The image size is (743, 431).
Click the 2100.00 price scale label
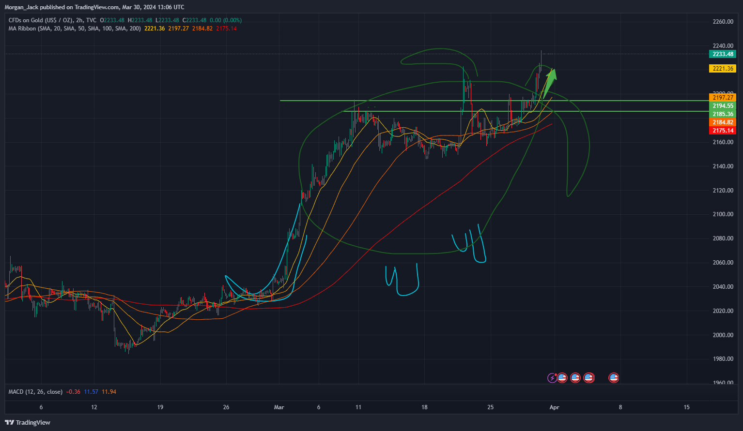pyautogui.click(x=723, y=214)
